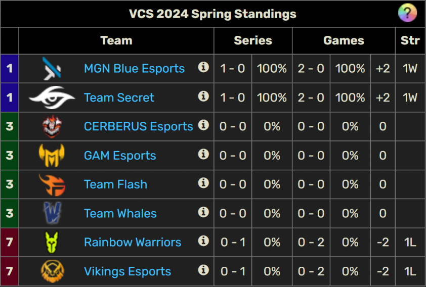Open the MGN Blue Esports team link
Viewport: 426px width, 287px height.
coord(134,68)
